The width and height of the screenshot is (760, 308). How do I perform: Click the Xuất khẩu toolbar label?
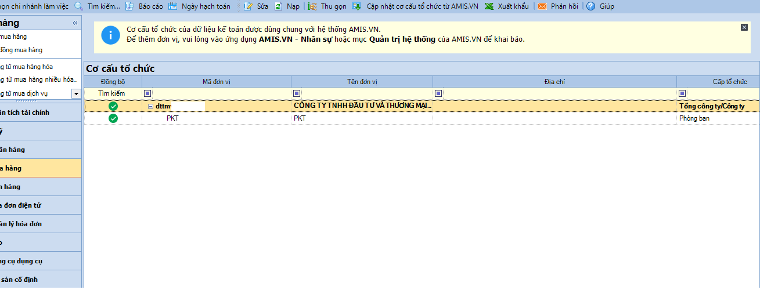[513, 6]
